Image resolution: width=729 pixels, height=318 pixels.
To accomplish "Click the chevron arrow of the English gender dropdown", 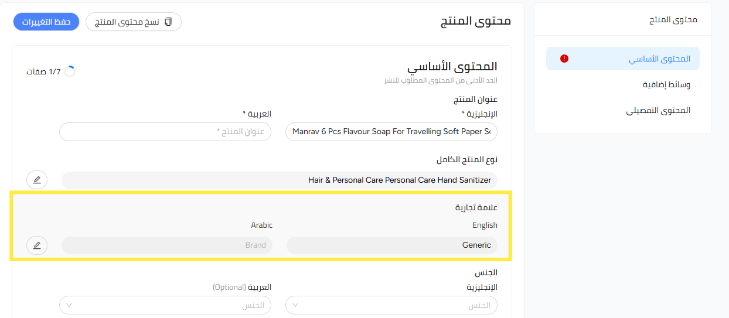I will 295,305.
